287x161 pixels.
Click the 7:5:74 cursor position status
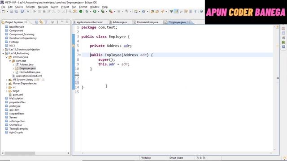[x=201, y=158]
